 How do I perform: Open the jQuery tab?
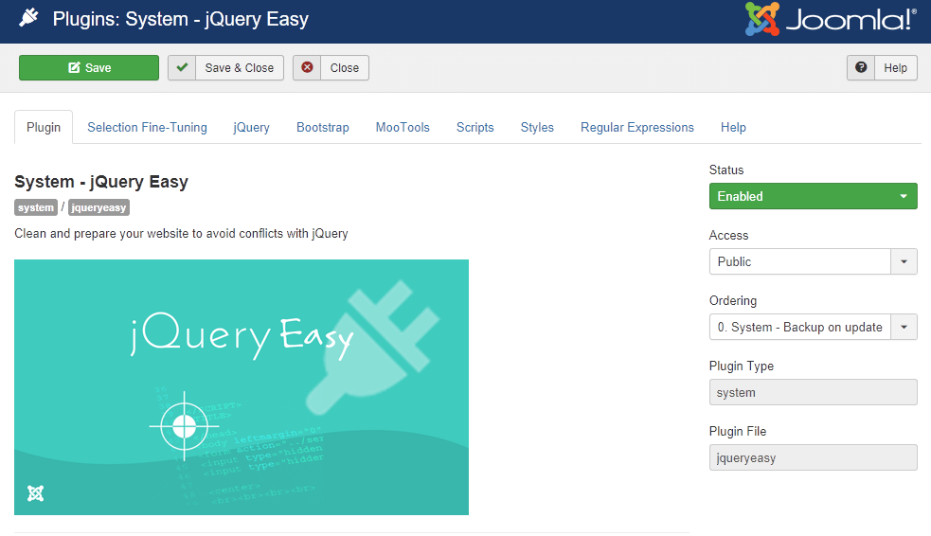(x=251, y=127)
